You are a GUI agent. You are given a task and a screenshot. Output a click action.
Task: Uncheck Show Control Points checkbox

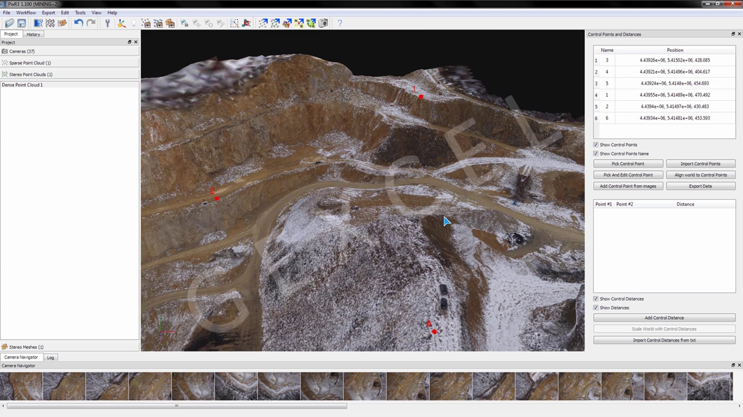[596, 145]
